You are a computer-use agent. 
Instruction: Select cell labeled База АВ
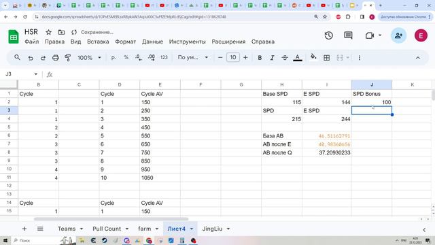pos(281,136)
